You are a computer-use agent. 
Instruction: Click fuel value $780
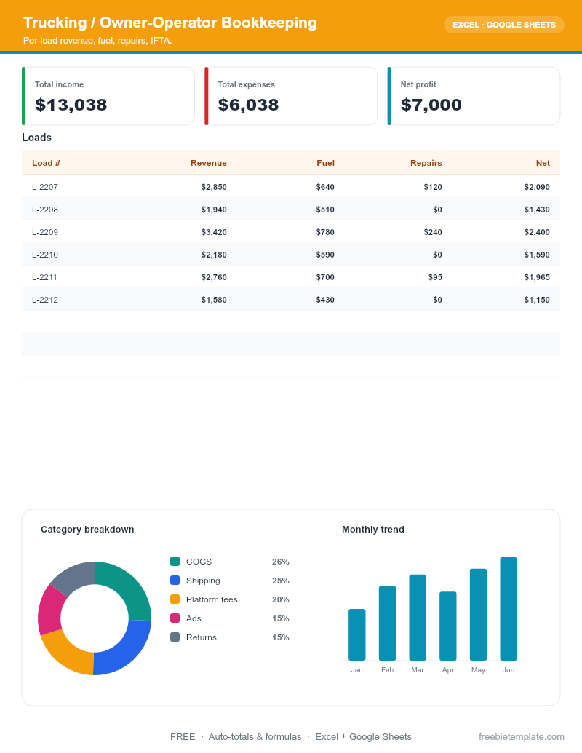pyautogui.click(x=325, y=232)
